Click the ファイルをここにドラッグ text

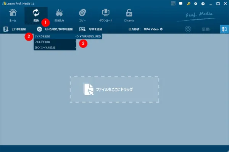click(114, 89)
